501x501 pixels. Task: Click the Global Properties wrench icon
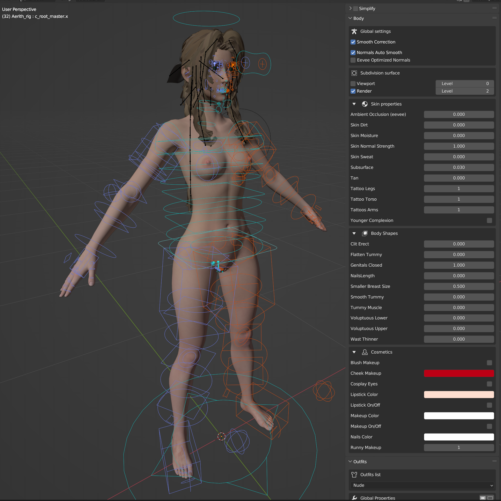pyautogui.click(x=354, y=498)
